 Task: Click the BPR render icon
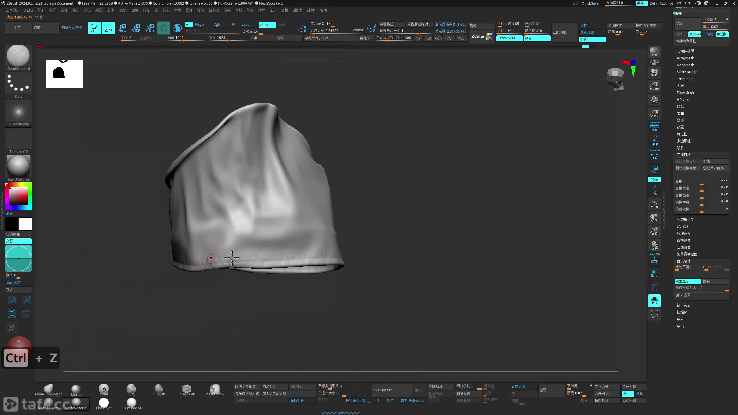654,52
